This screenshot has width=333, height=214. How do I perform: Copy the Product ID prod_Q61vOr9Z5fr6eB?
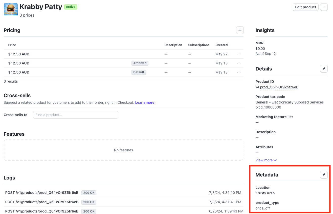click(279, 87)
